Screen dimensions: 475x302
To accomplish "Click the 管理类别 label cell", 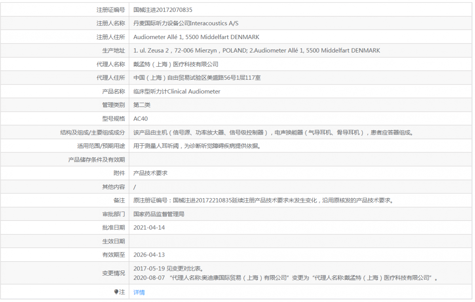I will pyautogui.click(x=65, y=105).
